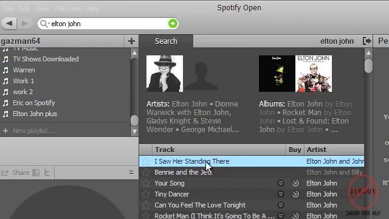Go back with the left arrow button
The image size is (389, 219).
pyautogui.click(x=9, y=24)
